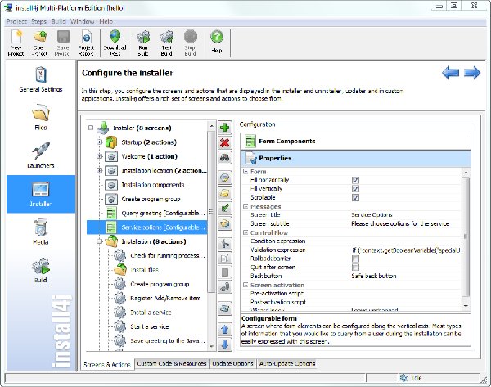Select the Properties section header
This screenshot has width=491, height=387.
click(356, 159)
